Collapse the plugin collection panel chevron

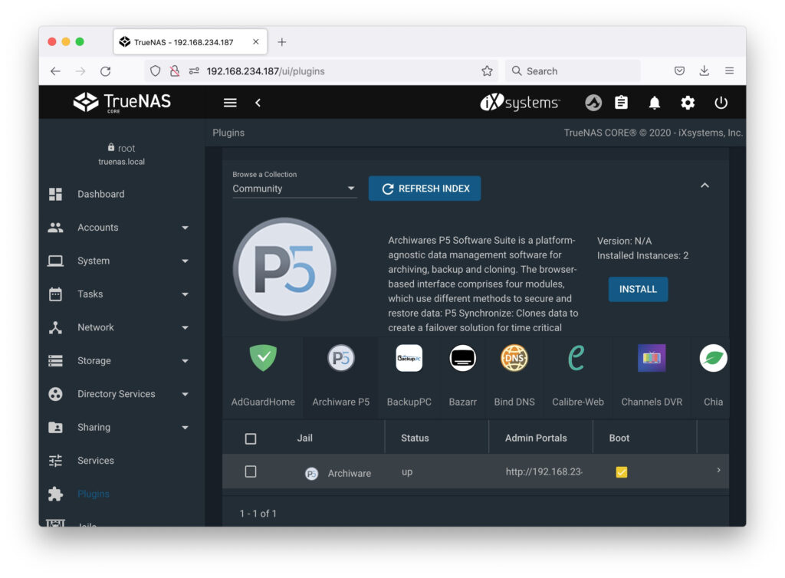pos(705,186)
